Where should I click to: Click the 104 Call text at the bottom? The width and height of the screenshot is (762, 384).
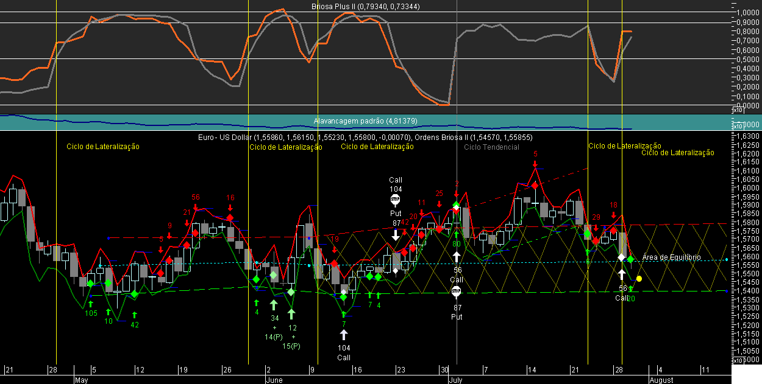[x=344, y=353]
